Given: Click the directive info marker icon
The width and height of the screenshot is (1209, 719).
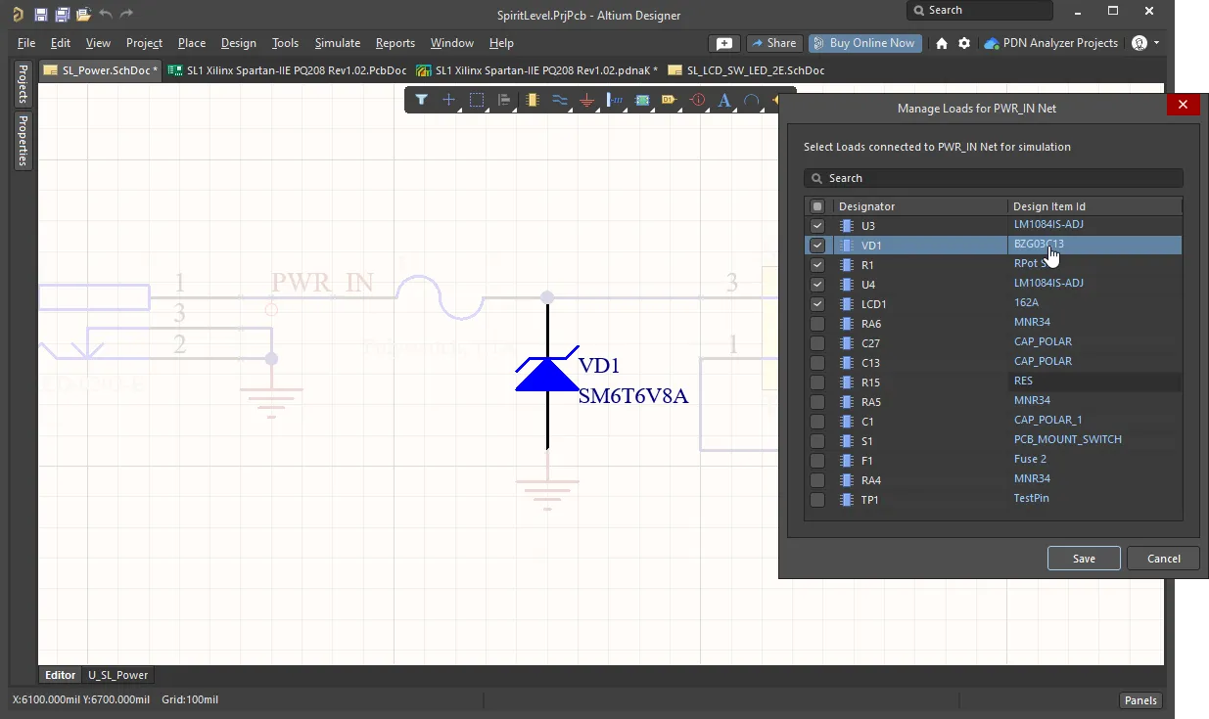Looking at the screenshot, I should coord(697,100).
